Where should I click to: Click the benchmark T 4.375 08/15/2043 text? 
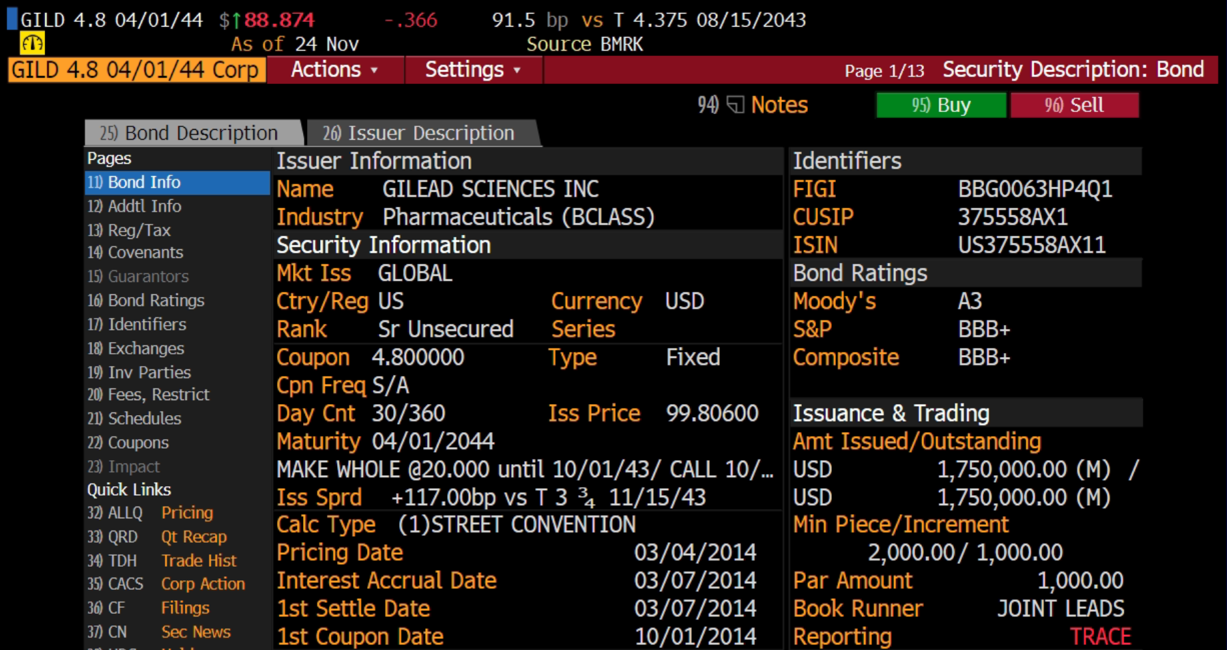(x=710, y=20)
